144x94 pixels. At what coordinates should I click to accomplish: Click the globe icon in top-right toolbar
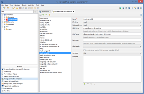[x=123, y=8]
